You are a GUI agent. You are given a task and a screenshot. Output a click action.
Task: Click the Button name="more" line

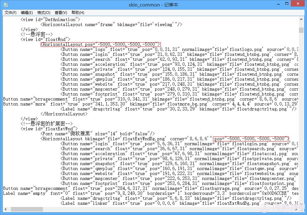click(151, 104)
